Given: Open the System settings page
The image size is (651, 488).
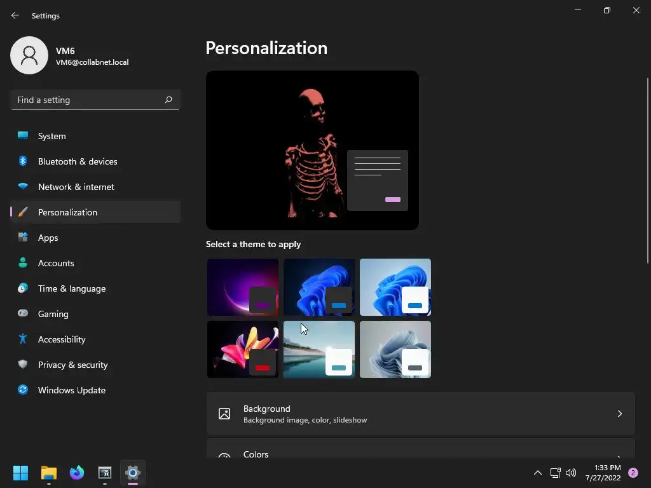Looking at the screenshot, I should click(x=95, y=136).
